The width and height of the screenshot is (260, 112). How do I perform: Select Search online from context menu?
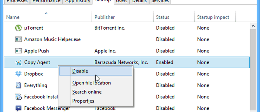click(87, 92)
